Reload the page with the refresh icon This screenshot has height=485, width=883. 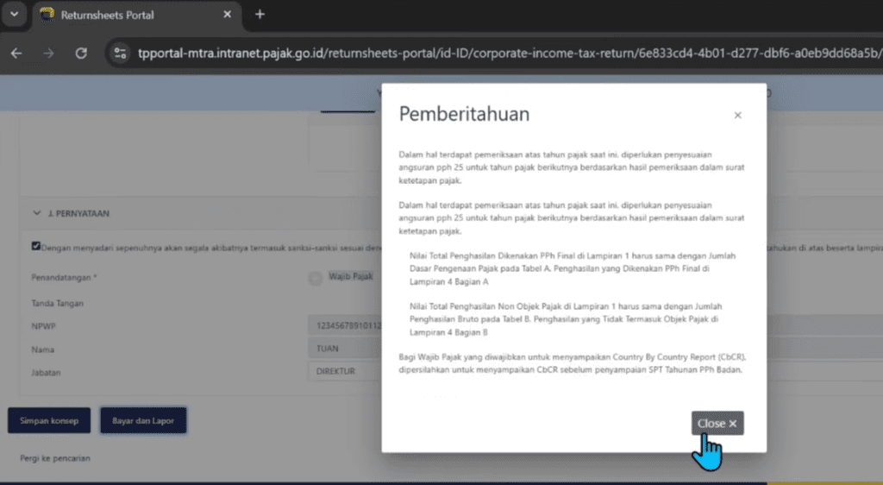tap(81, 53)
